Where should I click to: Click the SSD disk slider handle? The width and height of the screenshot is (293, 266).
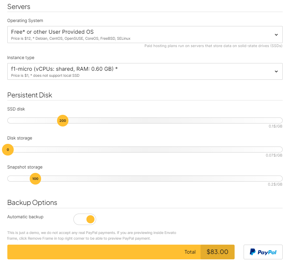[x=63, y=120]
